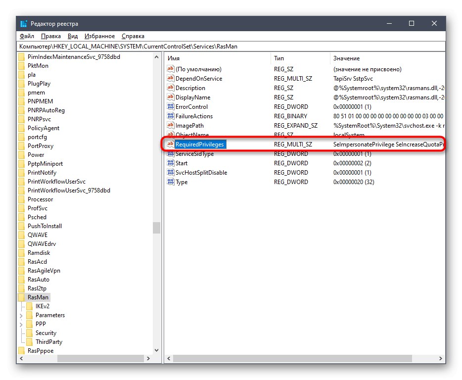Click the binary icon of ErrorControl value
The height and width of the screenshot is (380, 462).
point(170,107)
